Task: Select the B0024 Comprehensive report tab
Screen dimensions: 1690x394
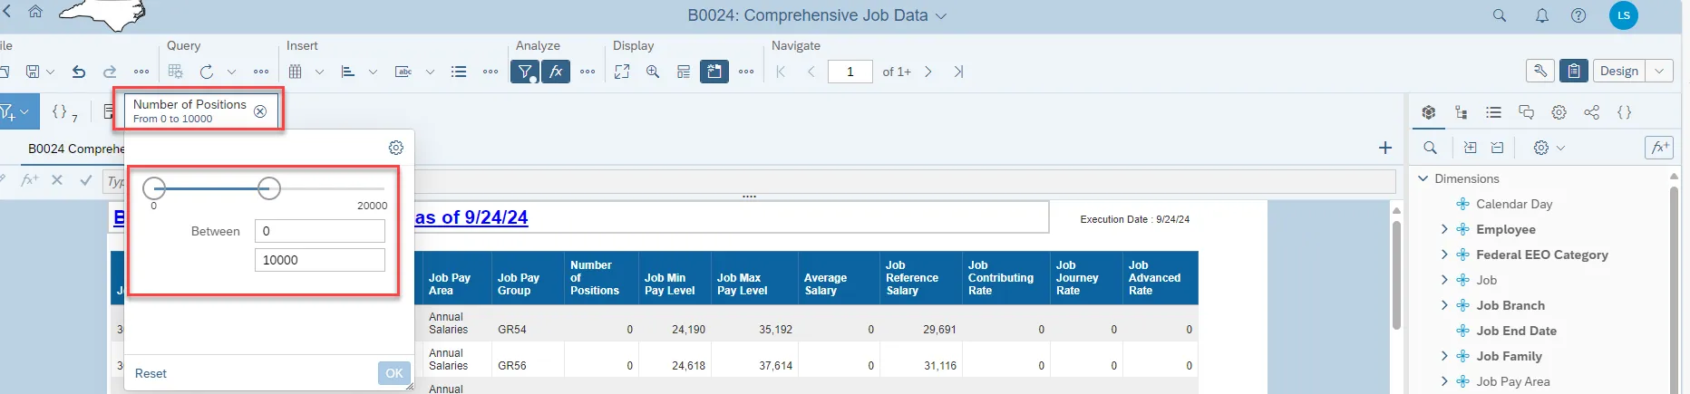Action: [x=76, y=149]
